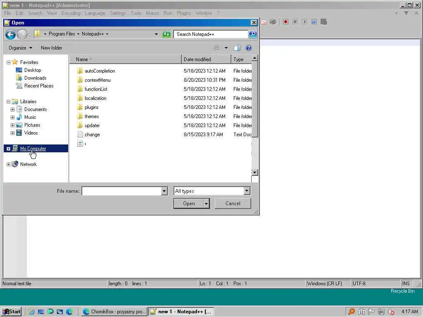Switch to ChomikBox taskbar window
This screenshot has height=317, width=423.
pos(115,312)
